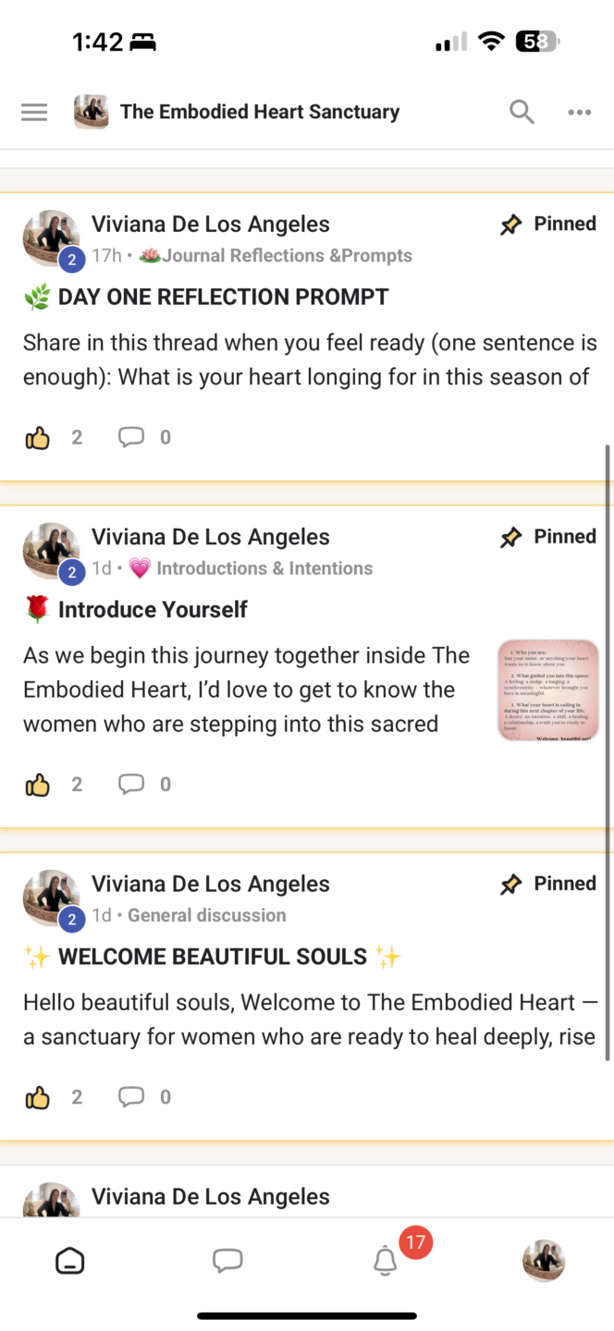Open notifications bell with 17 badge
The height and width of the screenshot is (1331, 614).
point(386,1261)
